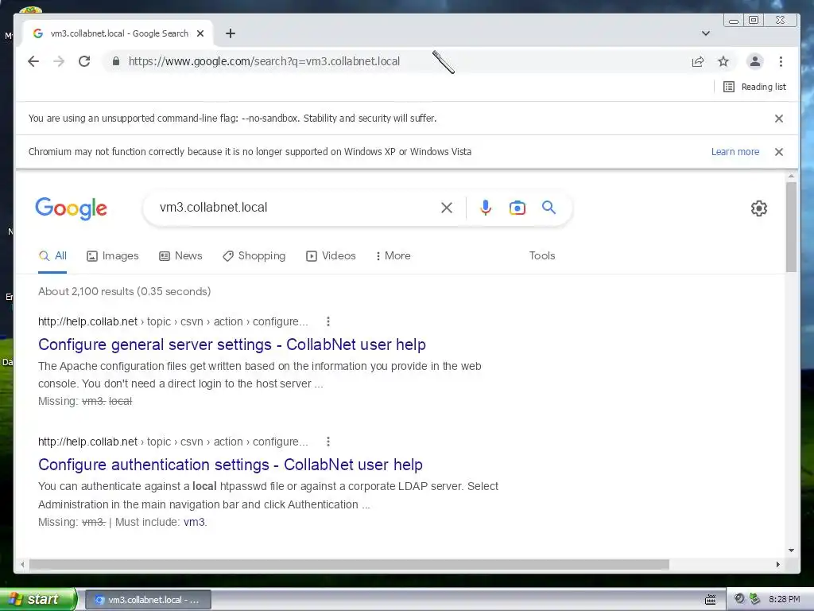
Task: Select Chromium taskbar button vm3.collabnet.local
Action: [x=147, y=600]
